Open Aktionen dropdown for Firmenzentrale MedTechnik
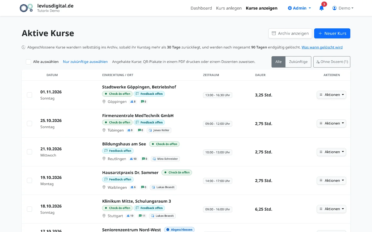The height and width of the screenshot is (232, 372). 331,123
